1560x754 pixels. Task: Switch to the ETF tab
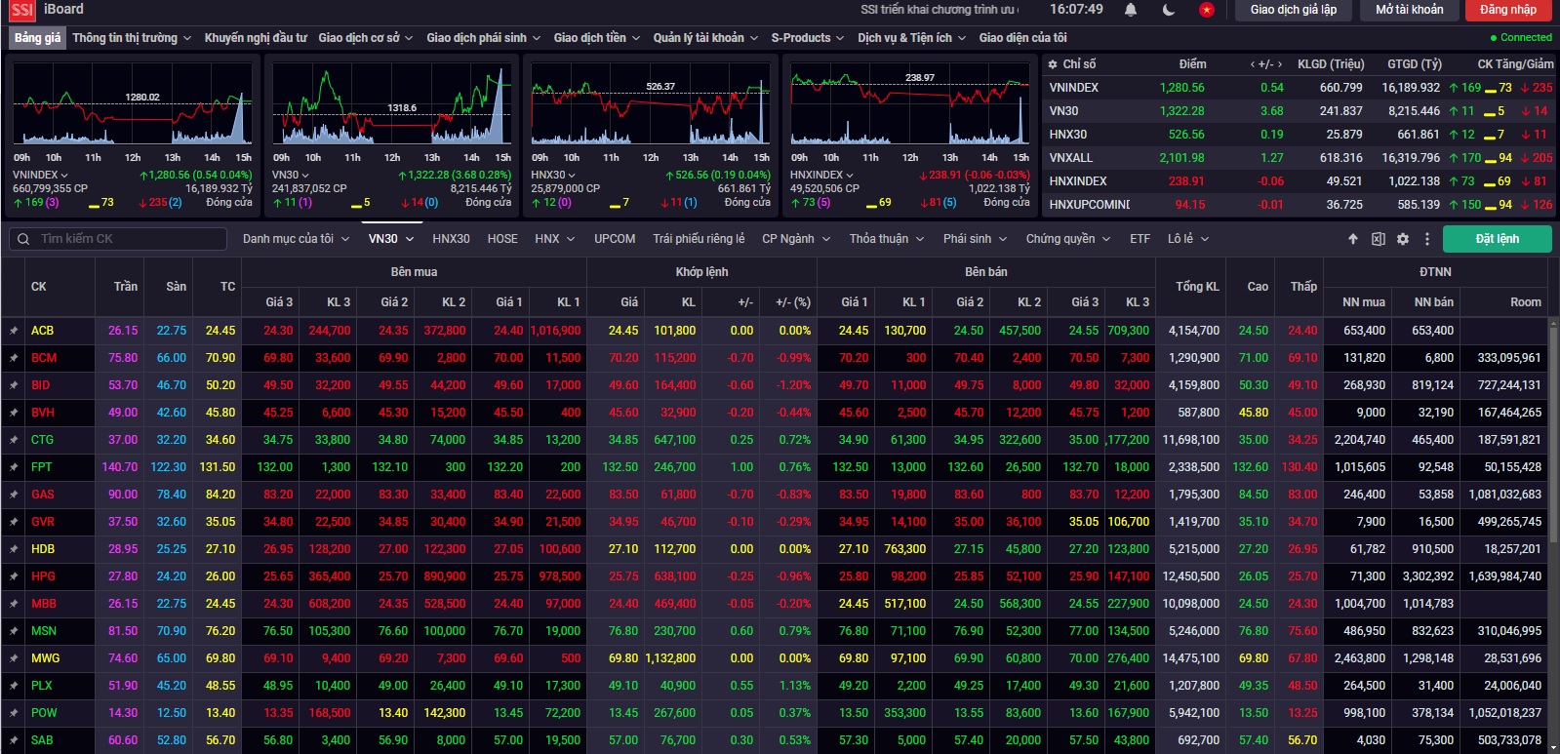pos(1140,239)
